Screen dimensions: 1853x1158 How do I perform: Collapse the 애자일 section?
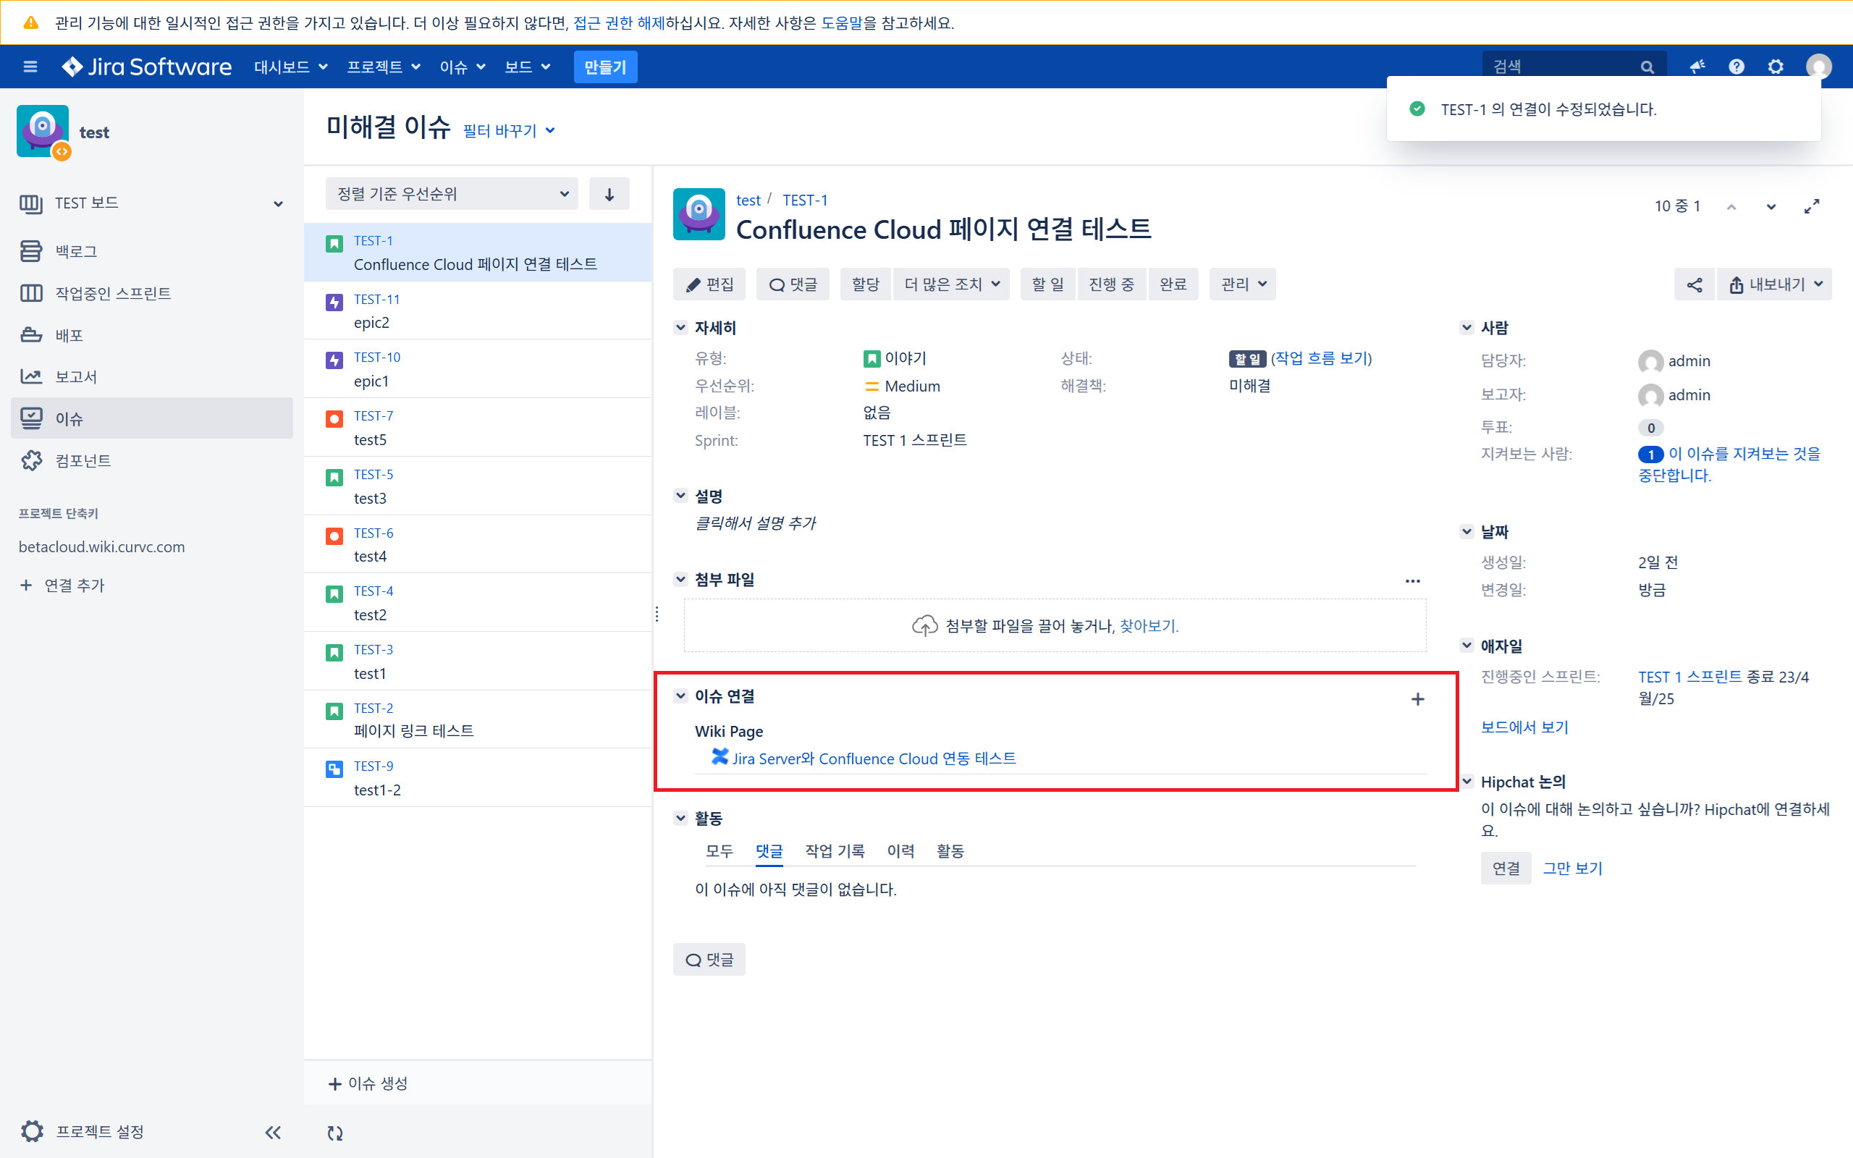[x=1467, y=646]
